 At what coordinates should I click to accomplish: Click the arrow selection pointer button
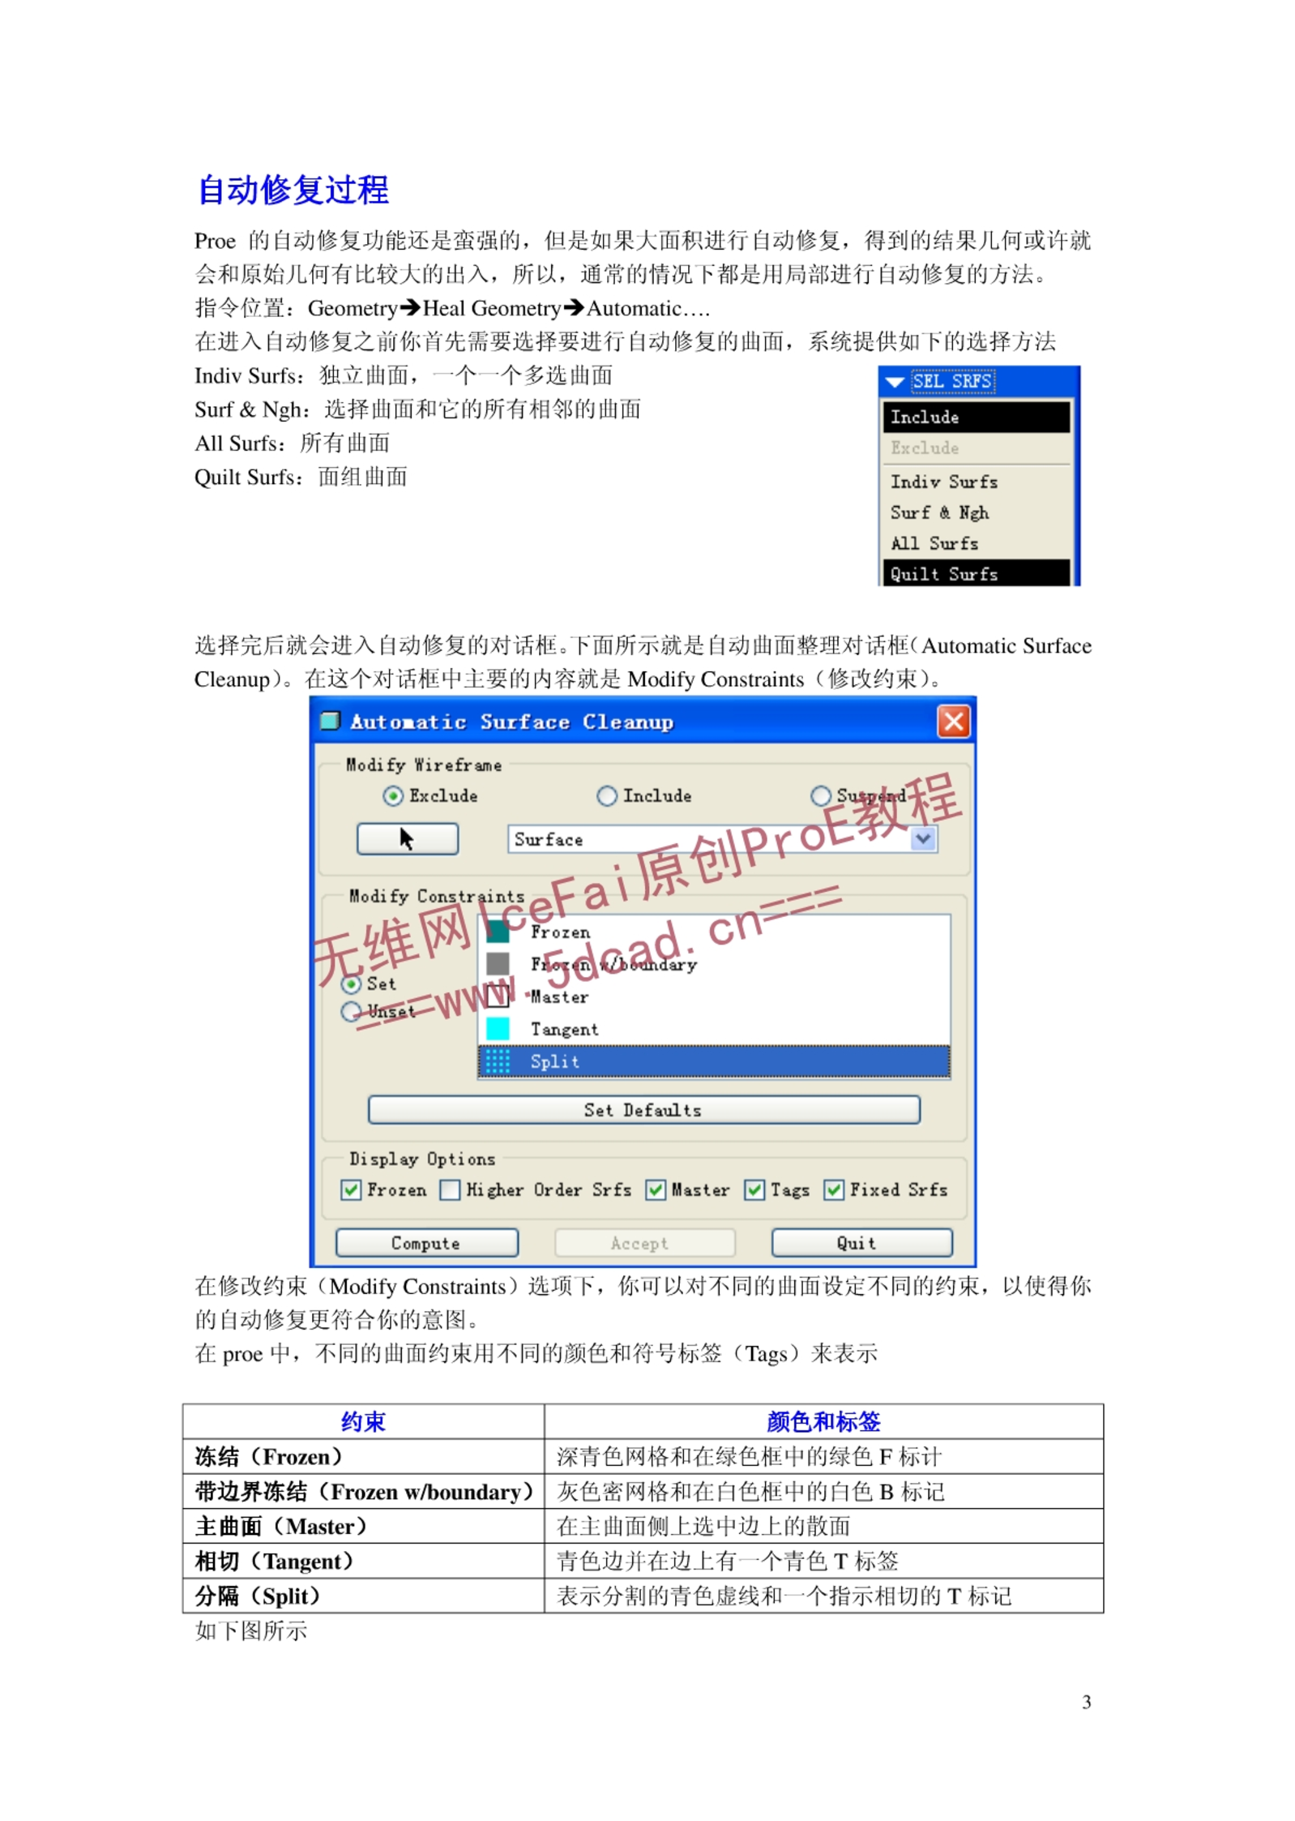point(407,838)
